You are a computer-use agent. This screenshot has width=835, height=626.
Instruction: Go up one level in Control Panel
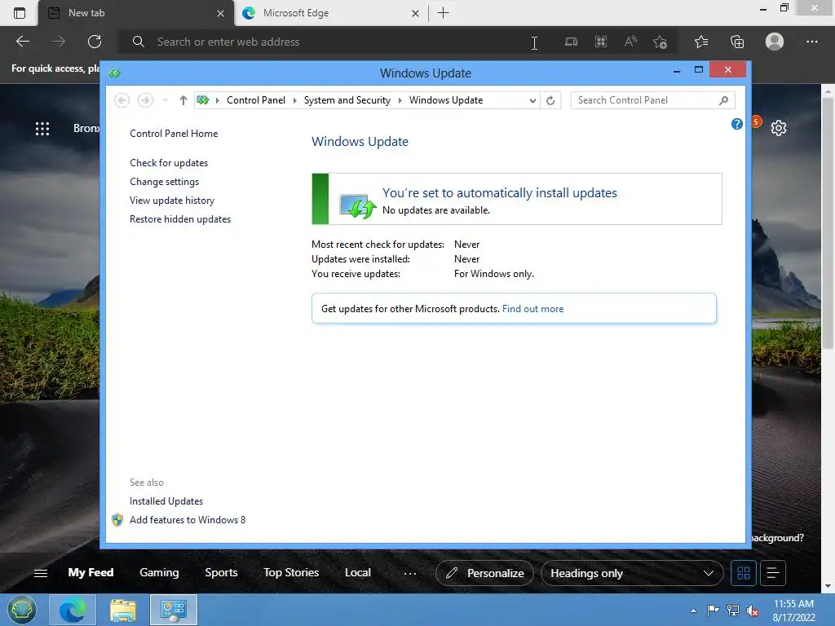tap(183, 100)
